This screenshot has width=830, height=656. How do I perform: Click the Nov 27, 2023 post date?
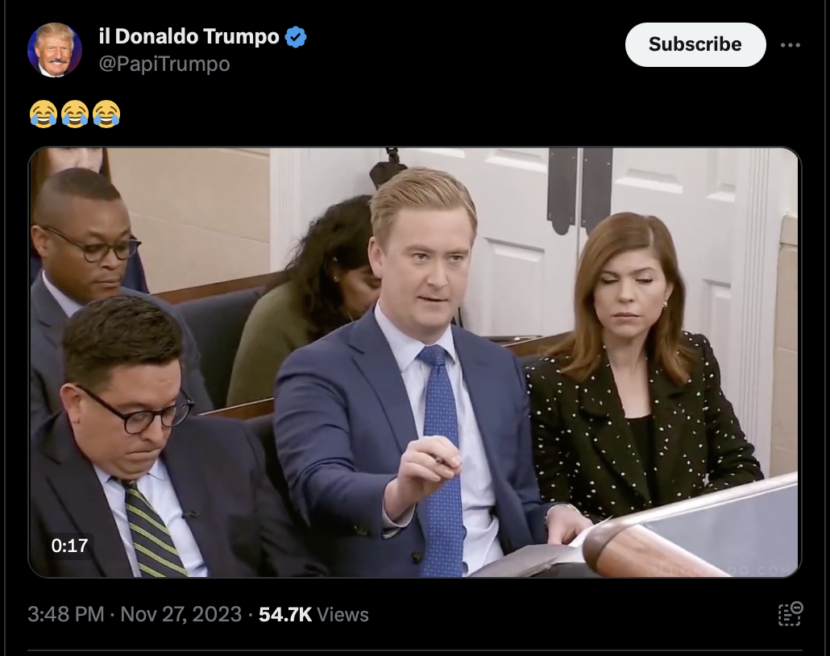181,614
